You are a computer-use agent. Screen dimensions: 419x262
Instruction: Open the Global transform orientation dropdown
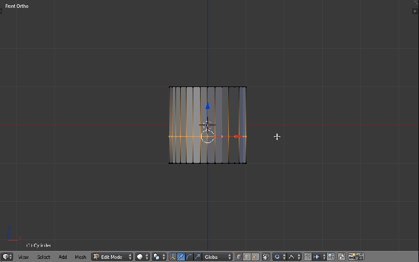217,257
